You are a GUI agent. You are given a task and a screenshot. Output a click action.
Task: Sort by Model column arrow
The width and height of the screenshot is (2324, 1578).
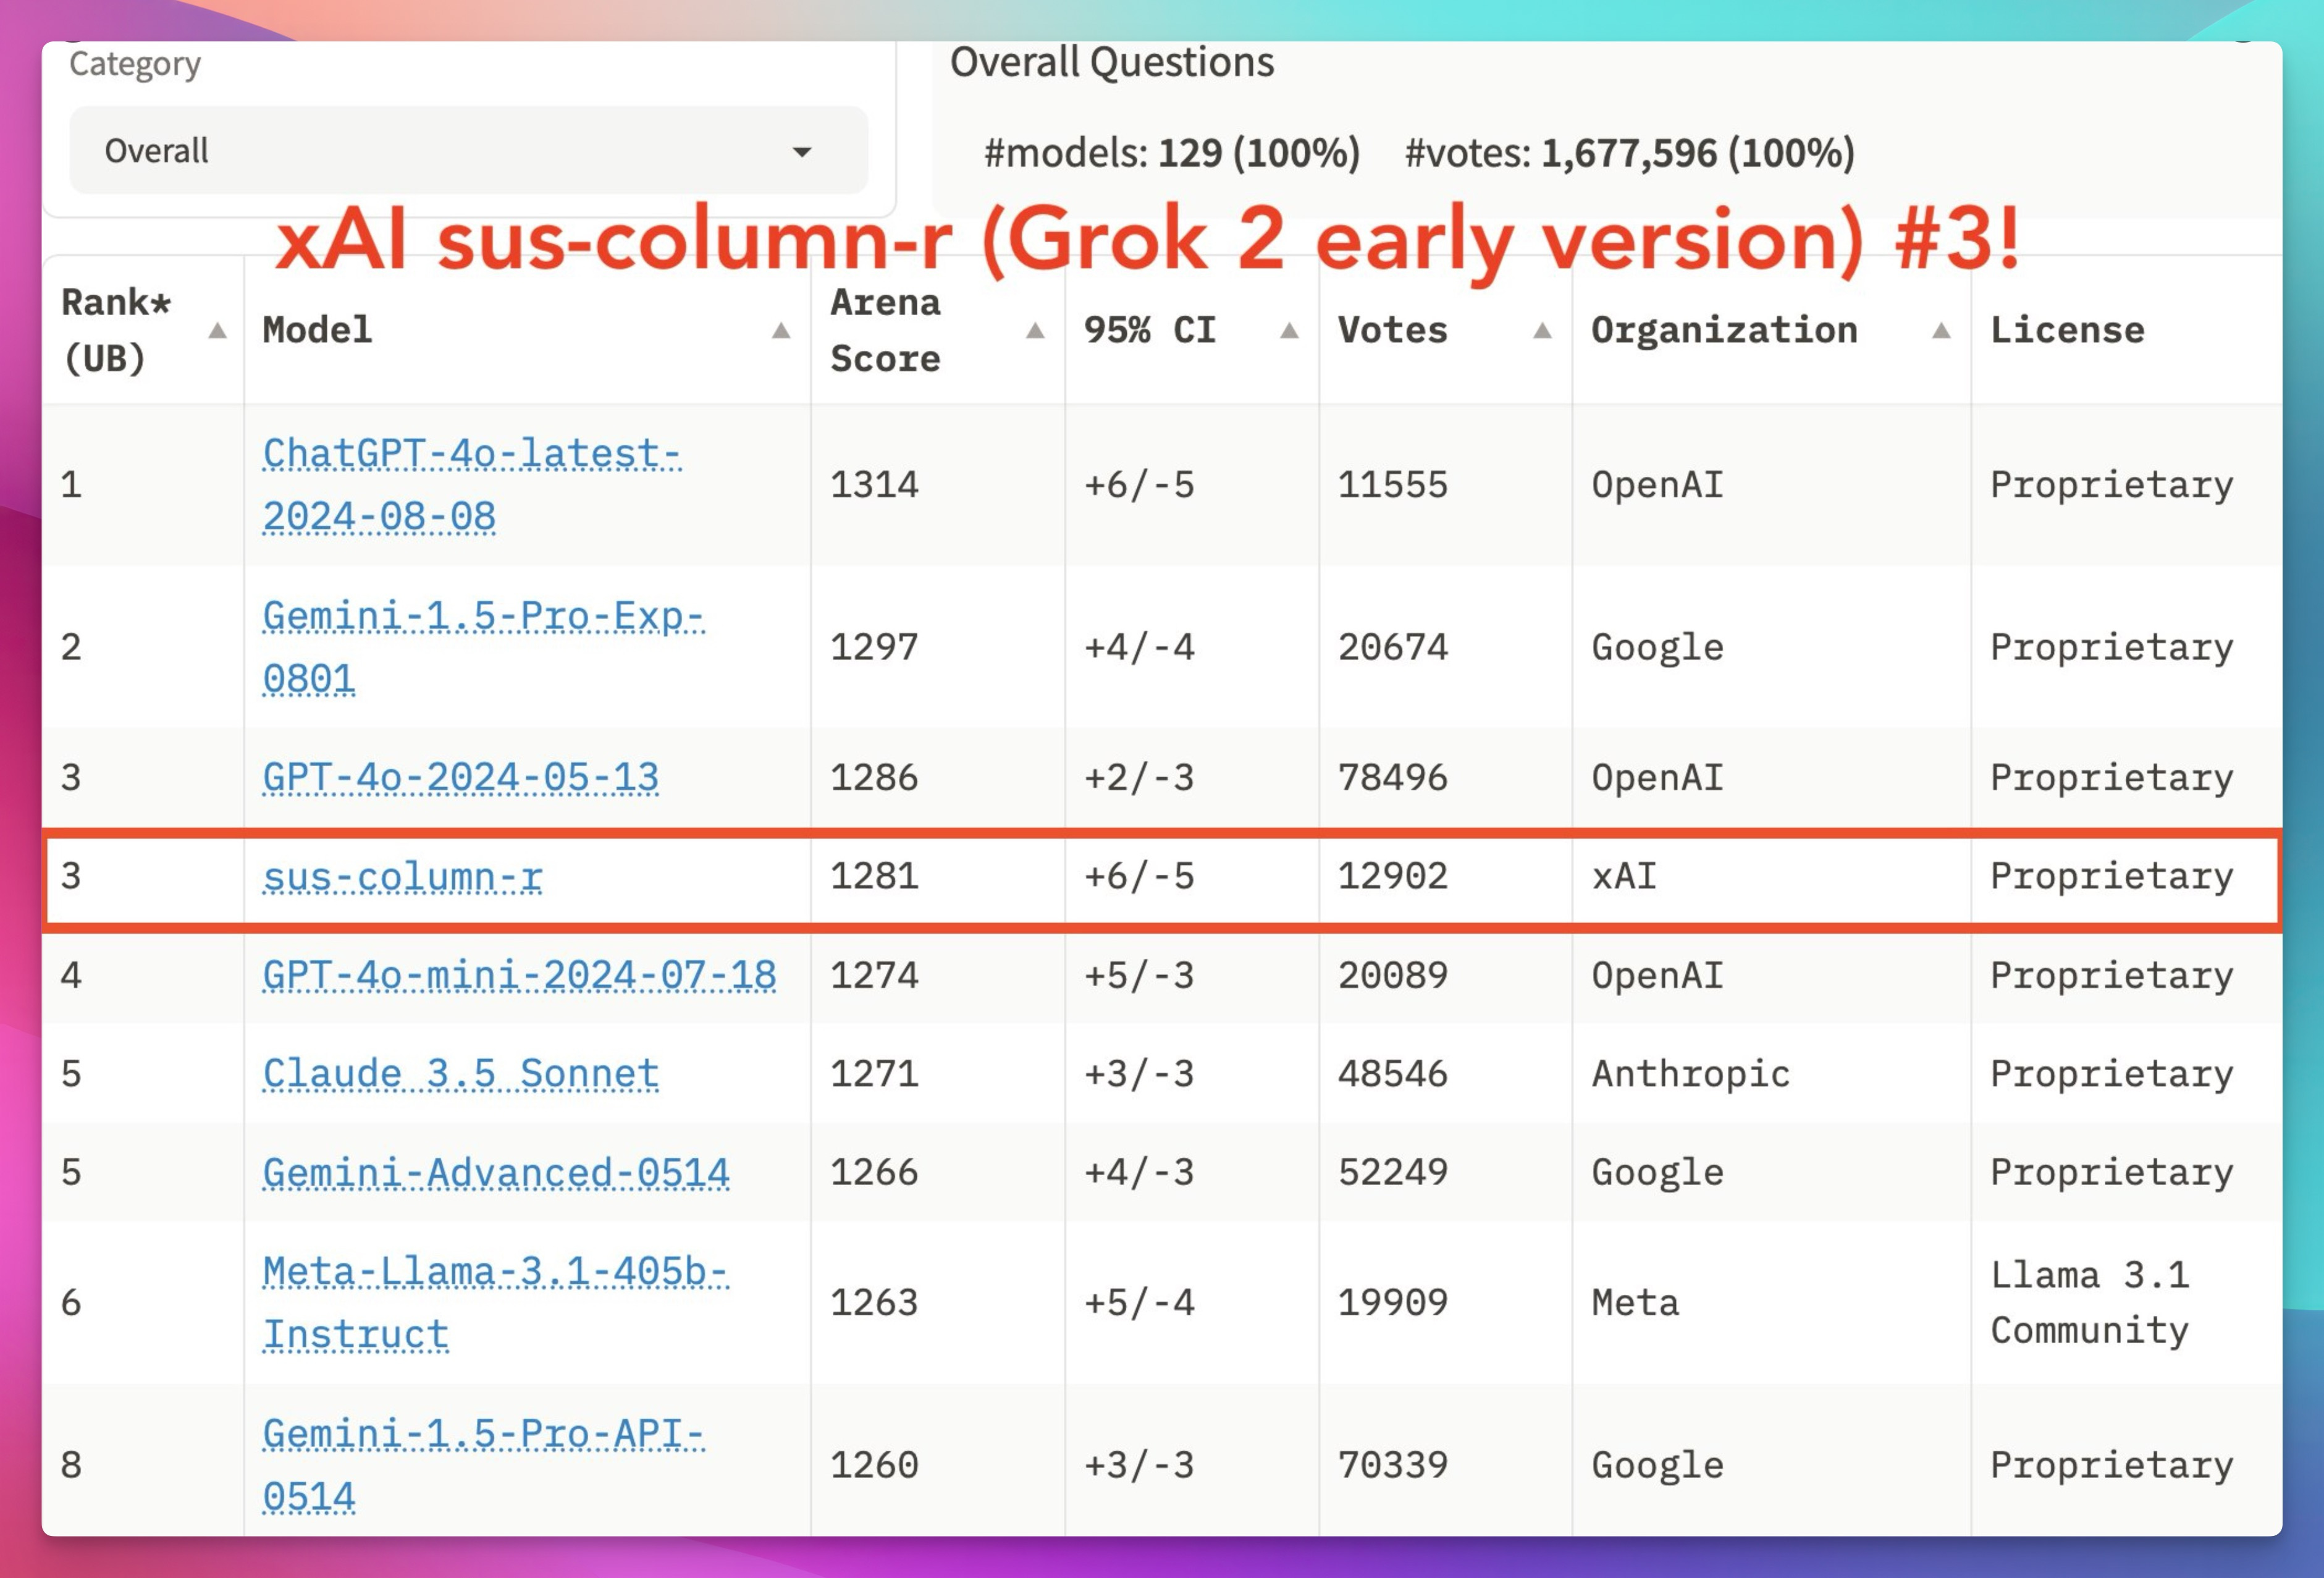781,331
